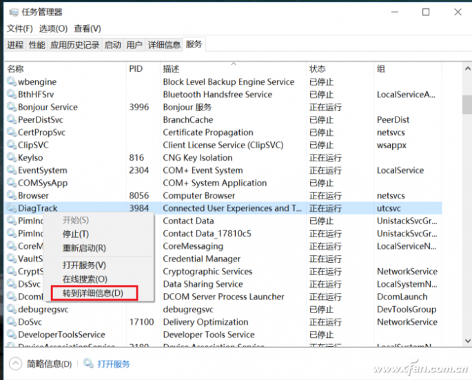Open the 查看(V) menu
This screenshot has height=380, width=472.
point(88,29)
